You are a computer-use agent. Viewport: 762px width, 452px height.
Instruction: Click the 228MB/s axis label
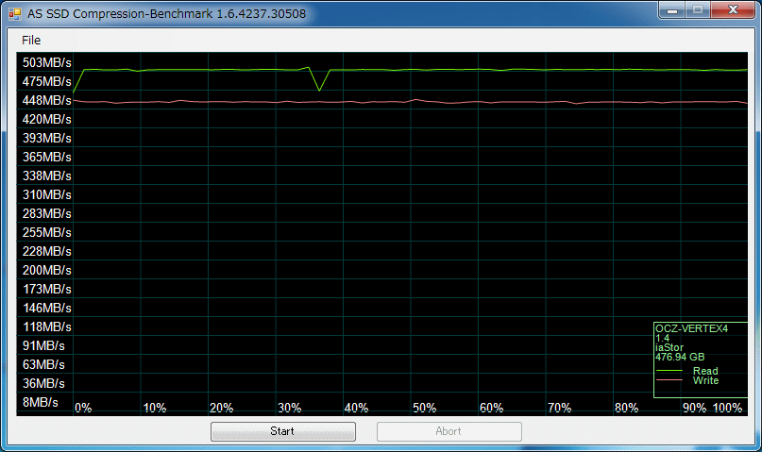(x=46, y=252)
